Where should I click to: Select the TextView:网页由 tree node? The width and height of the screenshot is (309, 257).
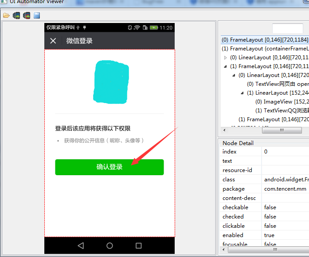278,84
